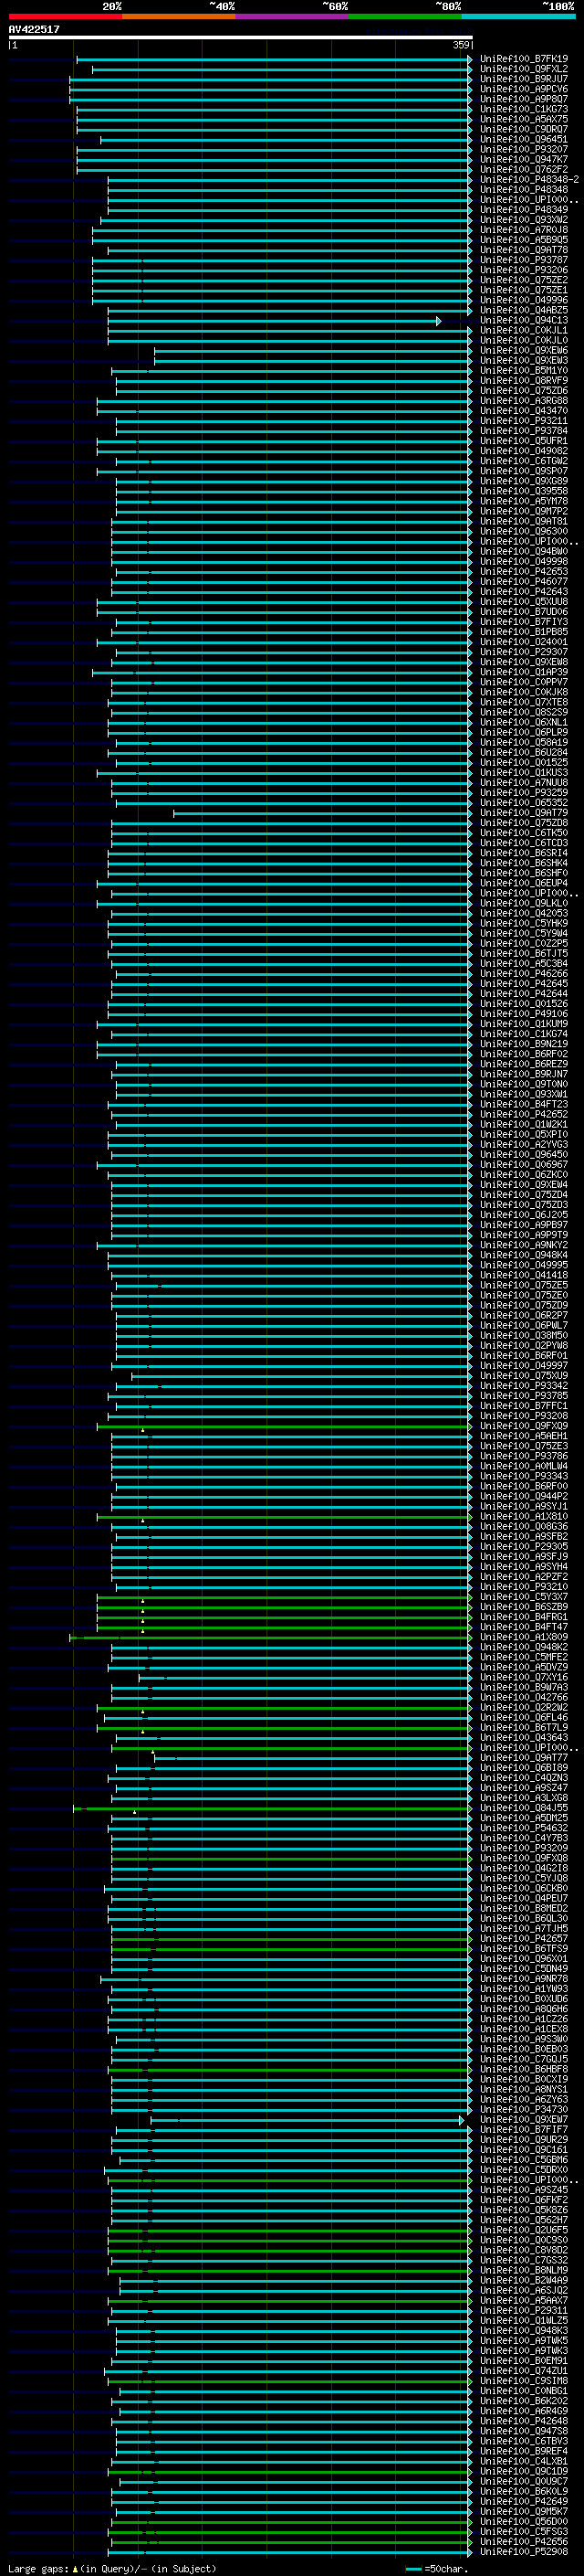Click hit label UniRef100_Q6BI89
584x2576 pixels.
click(x=523, y=1767)
